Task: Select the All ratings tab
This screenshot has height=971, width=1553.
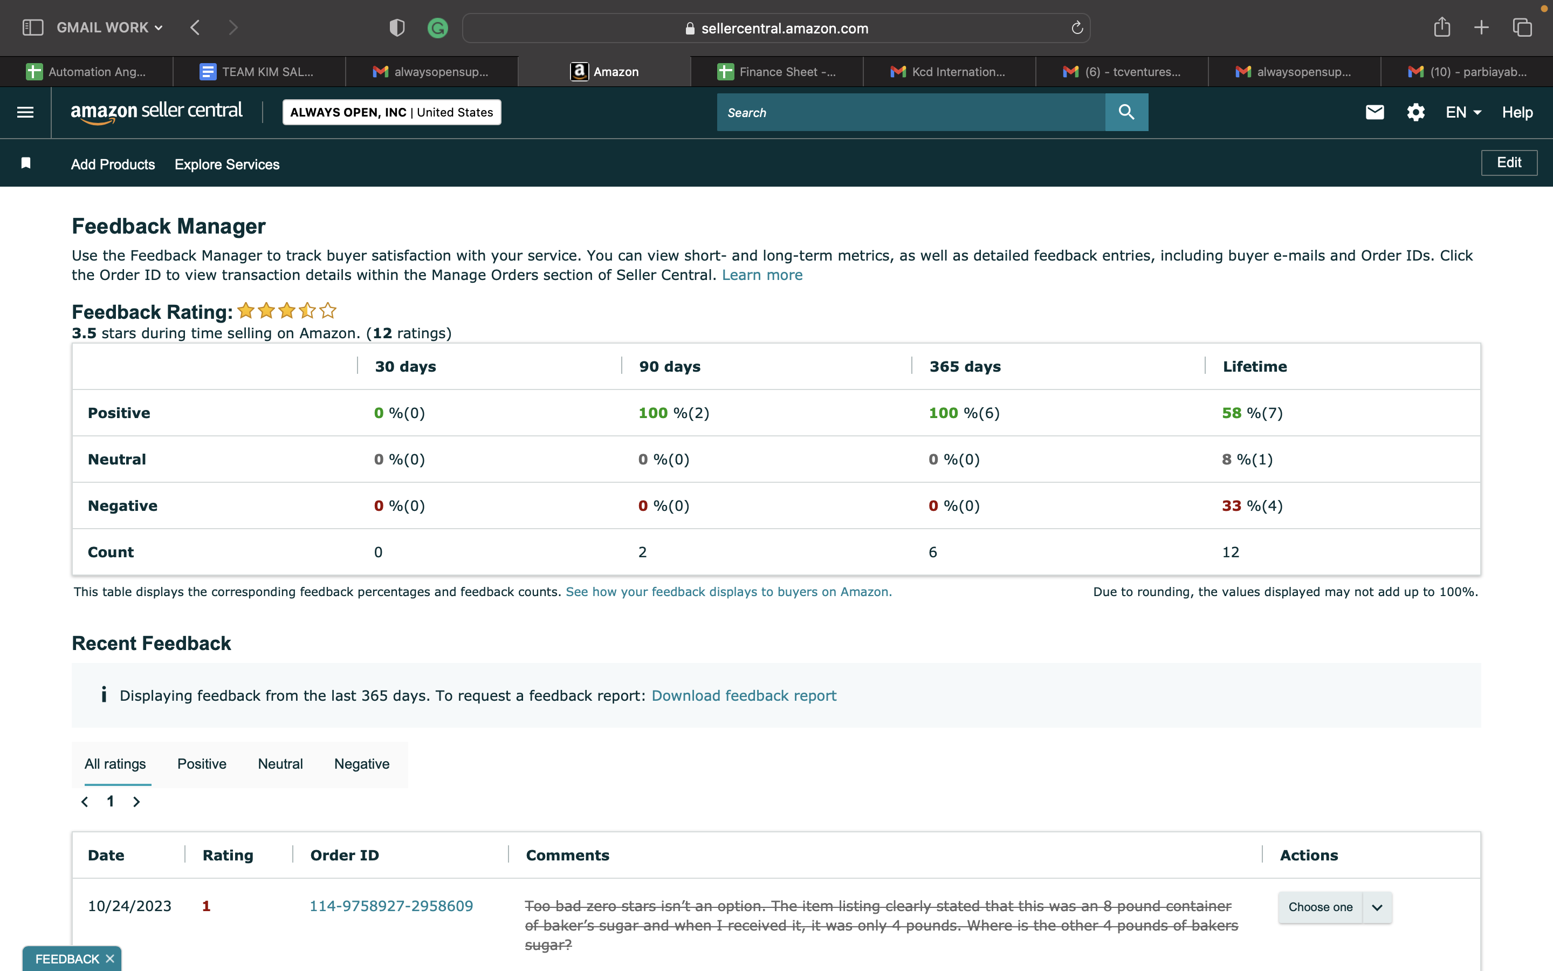Action: (x=115, y=763)
